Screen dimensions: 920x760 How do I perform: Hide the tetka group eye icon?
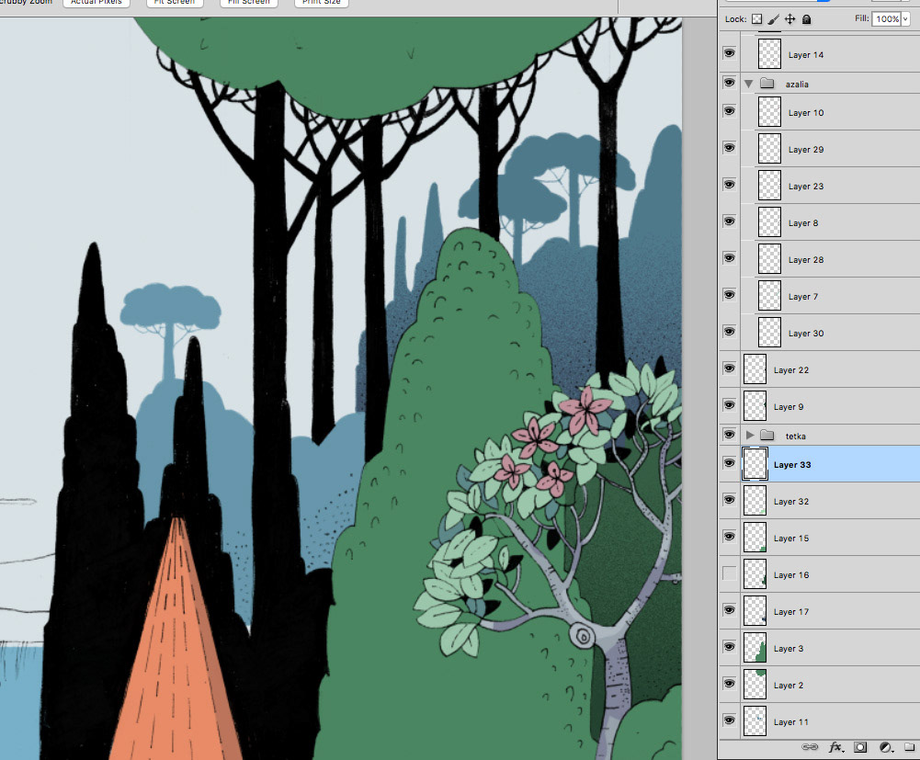pos(730,435)
